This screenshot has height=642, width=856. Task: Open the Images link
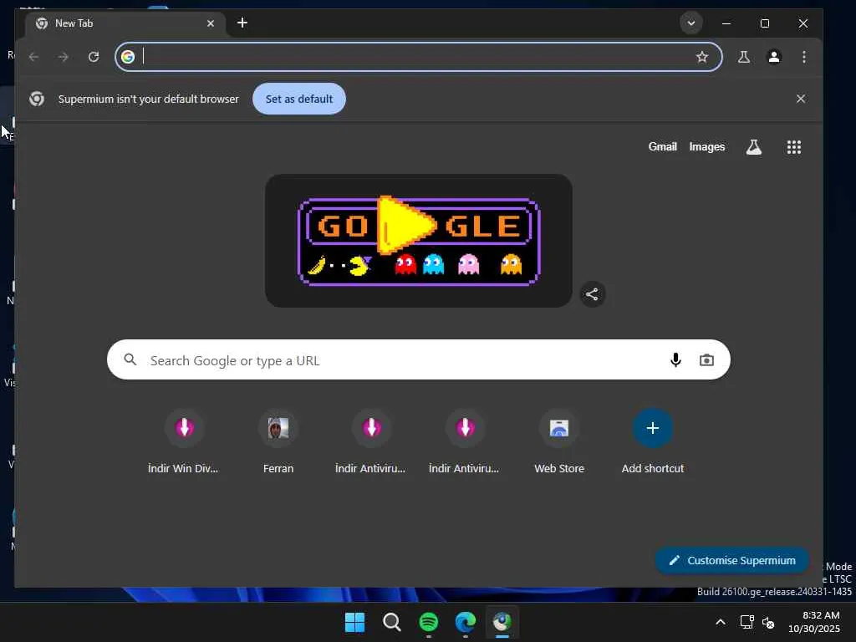[707, 146]
